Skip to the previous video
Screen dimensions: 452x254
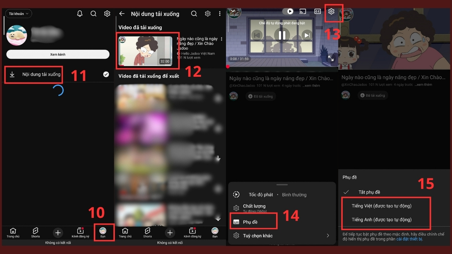pos(257,35)
